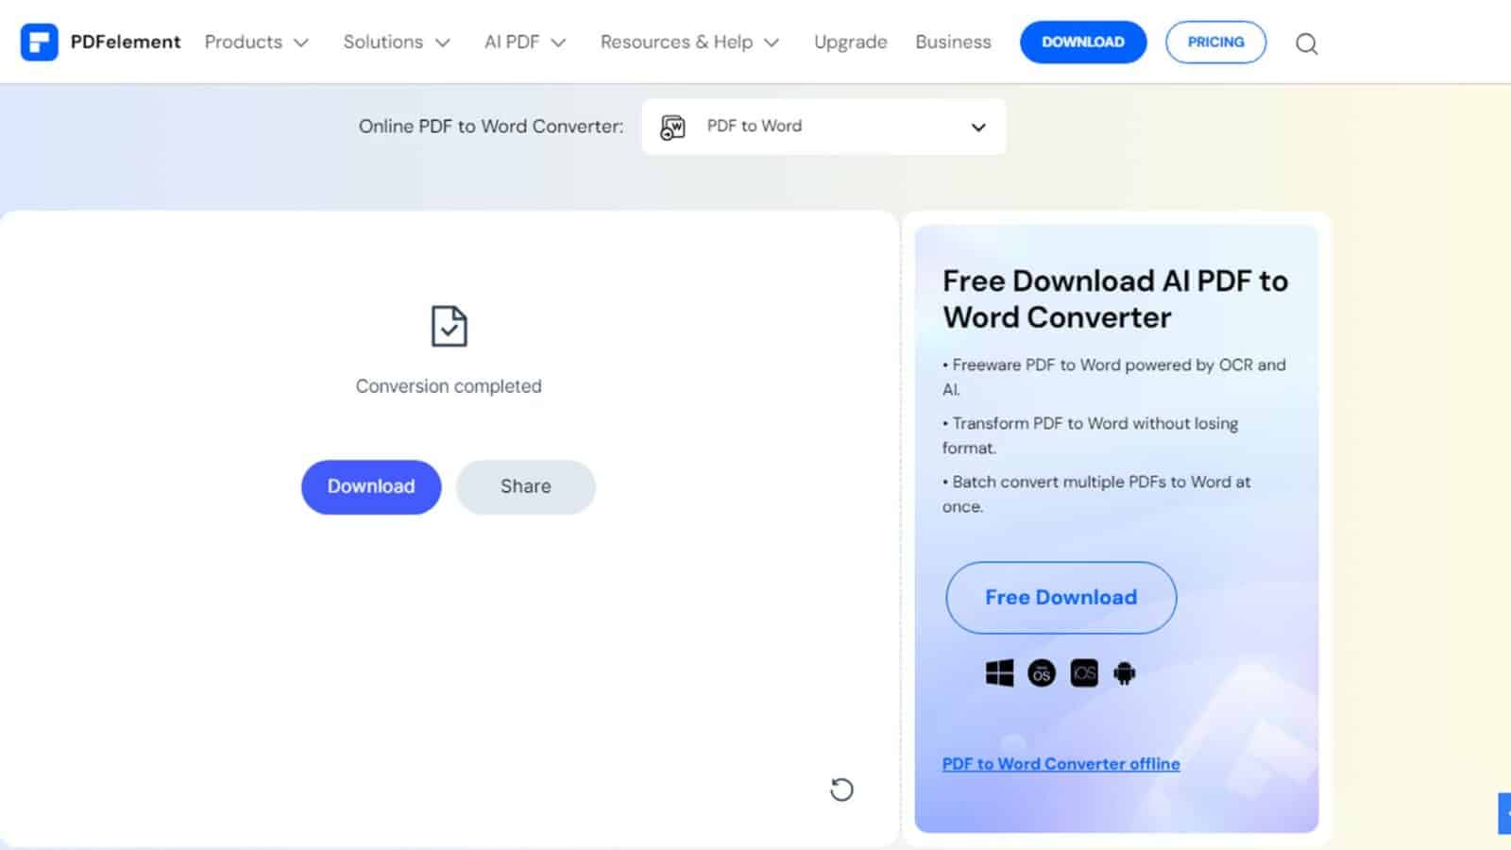Expand the Resources & Help chevron

click(772, 42)
